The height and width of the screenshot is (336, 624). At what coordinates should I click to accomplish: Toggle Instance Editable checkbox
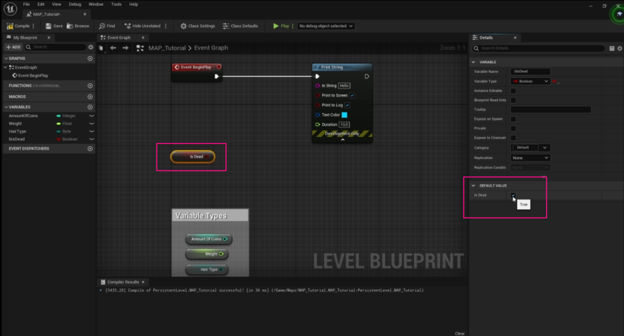point(513,90)
